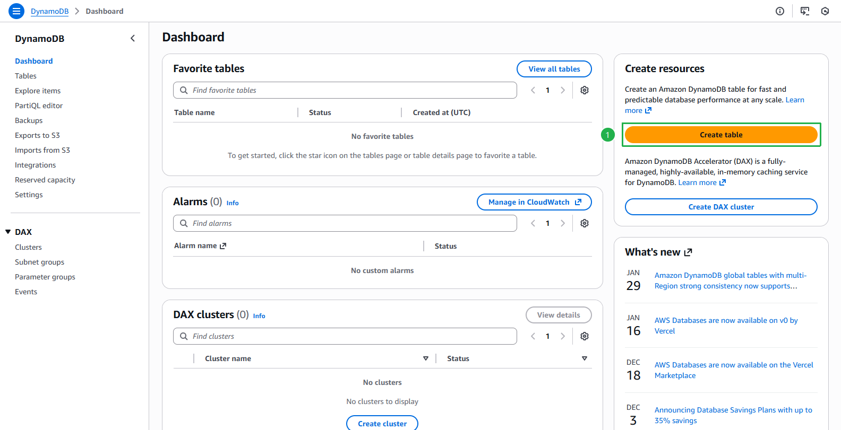Select Dashboard in the side navigation
The width and height of the screenshot is (841, 430).
pos(34,61)
